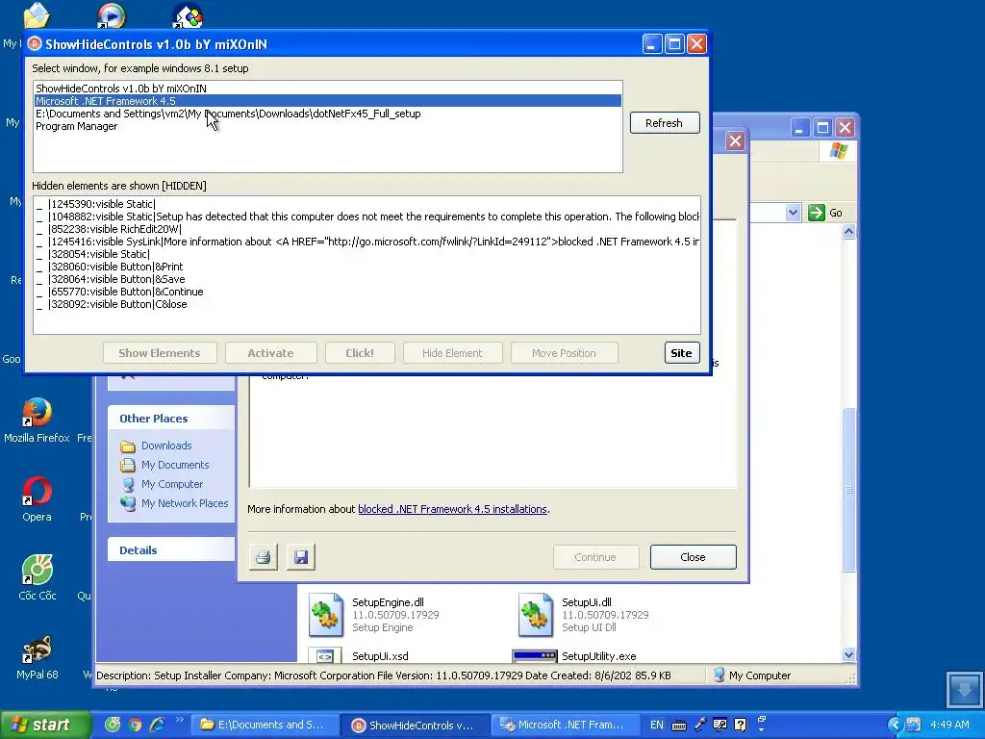Click the Other Places panel header
Image resolution: width=985 pixels, height=739 pixels.
[171, 419]
